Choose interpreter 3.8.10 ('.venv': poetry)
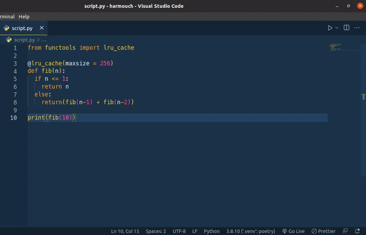Viewport: 366px width, 235px height. click(251, 231)
